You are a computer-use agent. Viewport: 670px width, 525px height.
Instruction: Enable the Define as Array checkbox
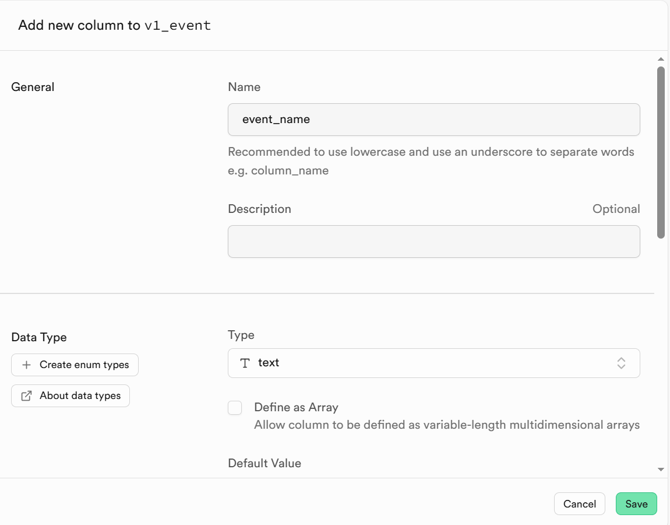click(x=235, y=408)
